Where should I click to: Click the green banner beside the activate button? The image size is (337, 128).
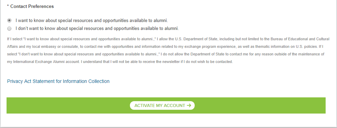click(260, 105)
